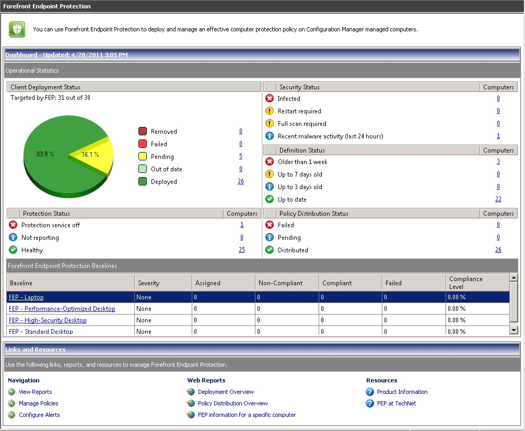Viewport: 525px width, 431px height.
Task: Click the View Reports arrow icon
Action: 11,392
